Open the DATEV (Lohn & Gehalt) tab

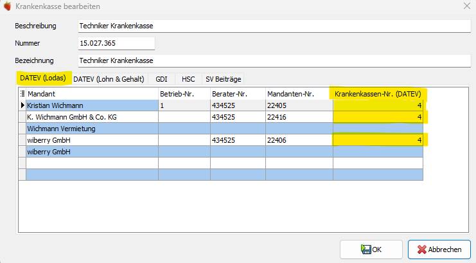pos(109,79)
